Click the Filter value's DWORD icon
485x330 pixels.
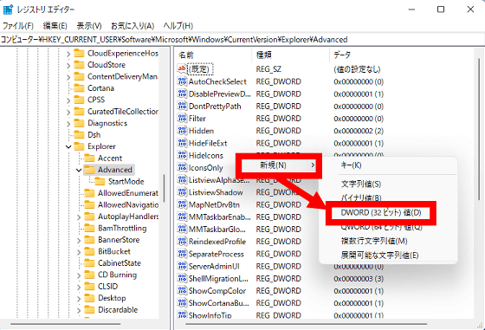coord(182,119)
